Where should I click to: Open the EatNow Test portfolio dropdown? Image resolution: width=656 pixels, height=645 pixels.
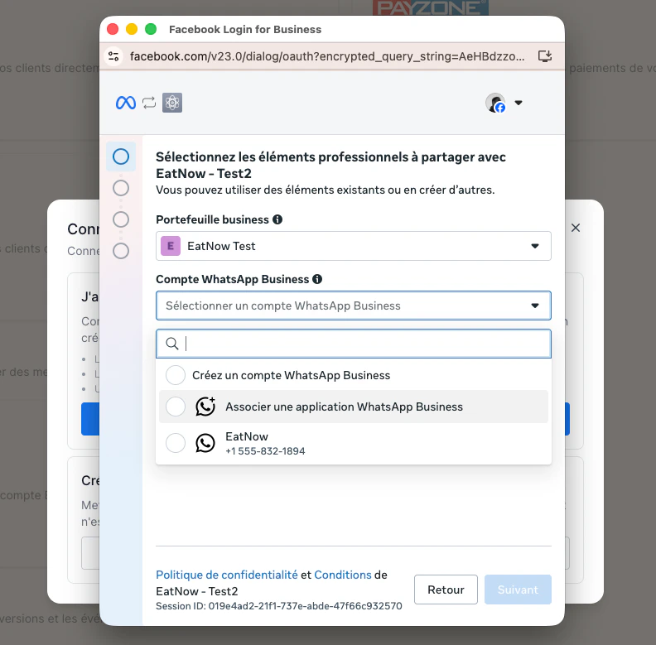point(354,246)
